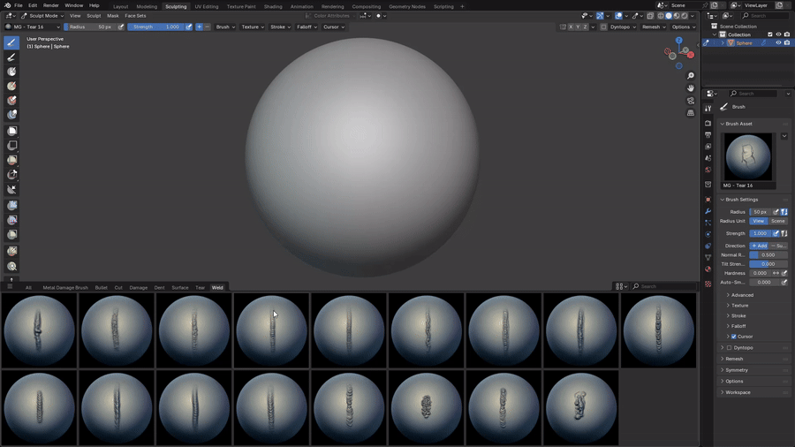Open the Scene properties tab icon
Image resolution: width=795 pixels, height=447 pixels.
(x=708, y=158)
